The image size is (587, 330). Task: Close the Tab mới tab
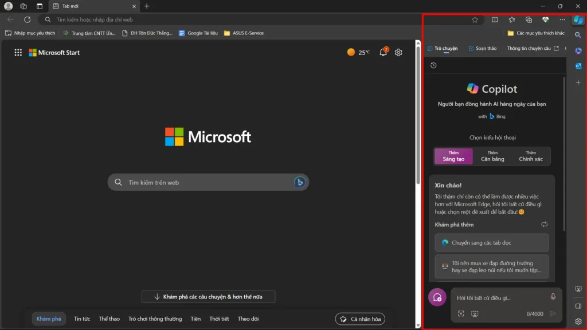134,6
